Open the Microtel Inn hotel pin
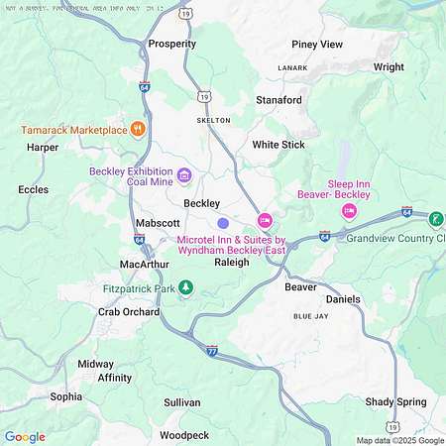The image size is (446, 446). pos(265,221)
